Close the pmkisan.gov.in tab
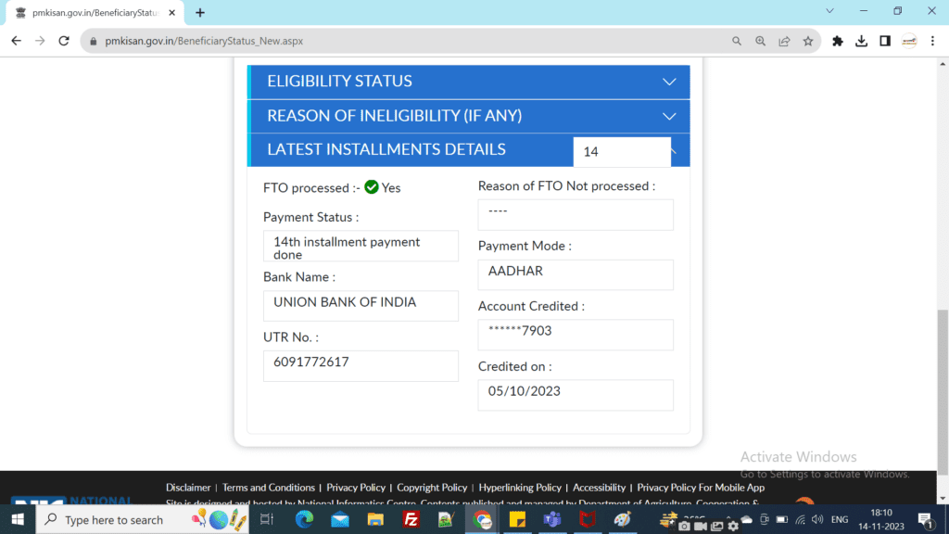 [x=171, y=13]
